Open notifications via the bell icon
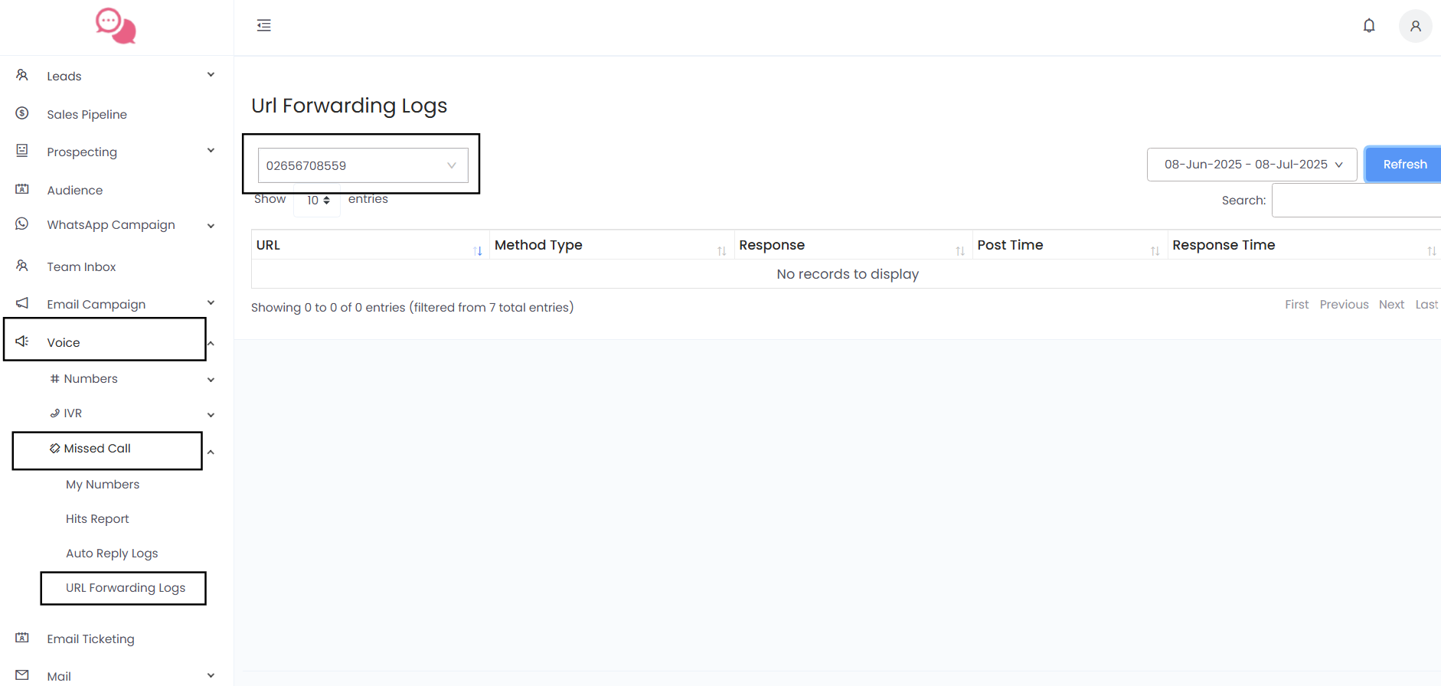The width and height of the screenshot is (1441, 686). 1369,25
